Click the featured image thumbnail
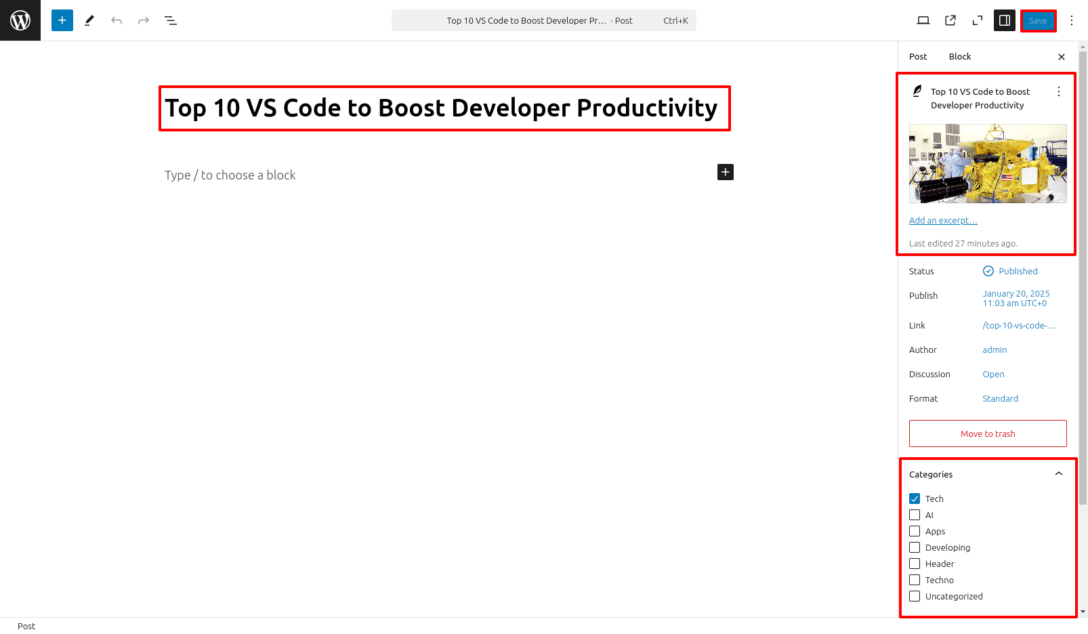 pos(988,163)
